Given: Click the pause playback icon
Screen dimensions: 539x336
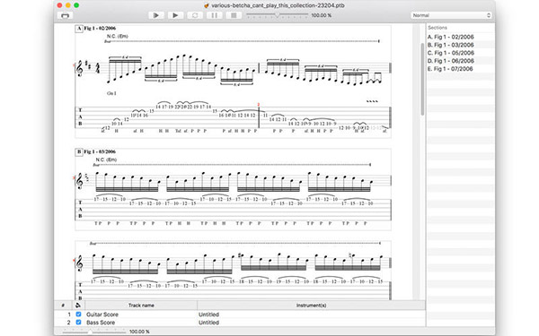Looking at the screenshot, I should [x=214, y=15].
